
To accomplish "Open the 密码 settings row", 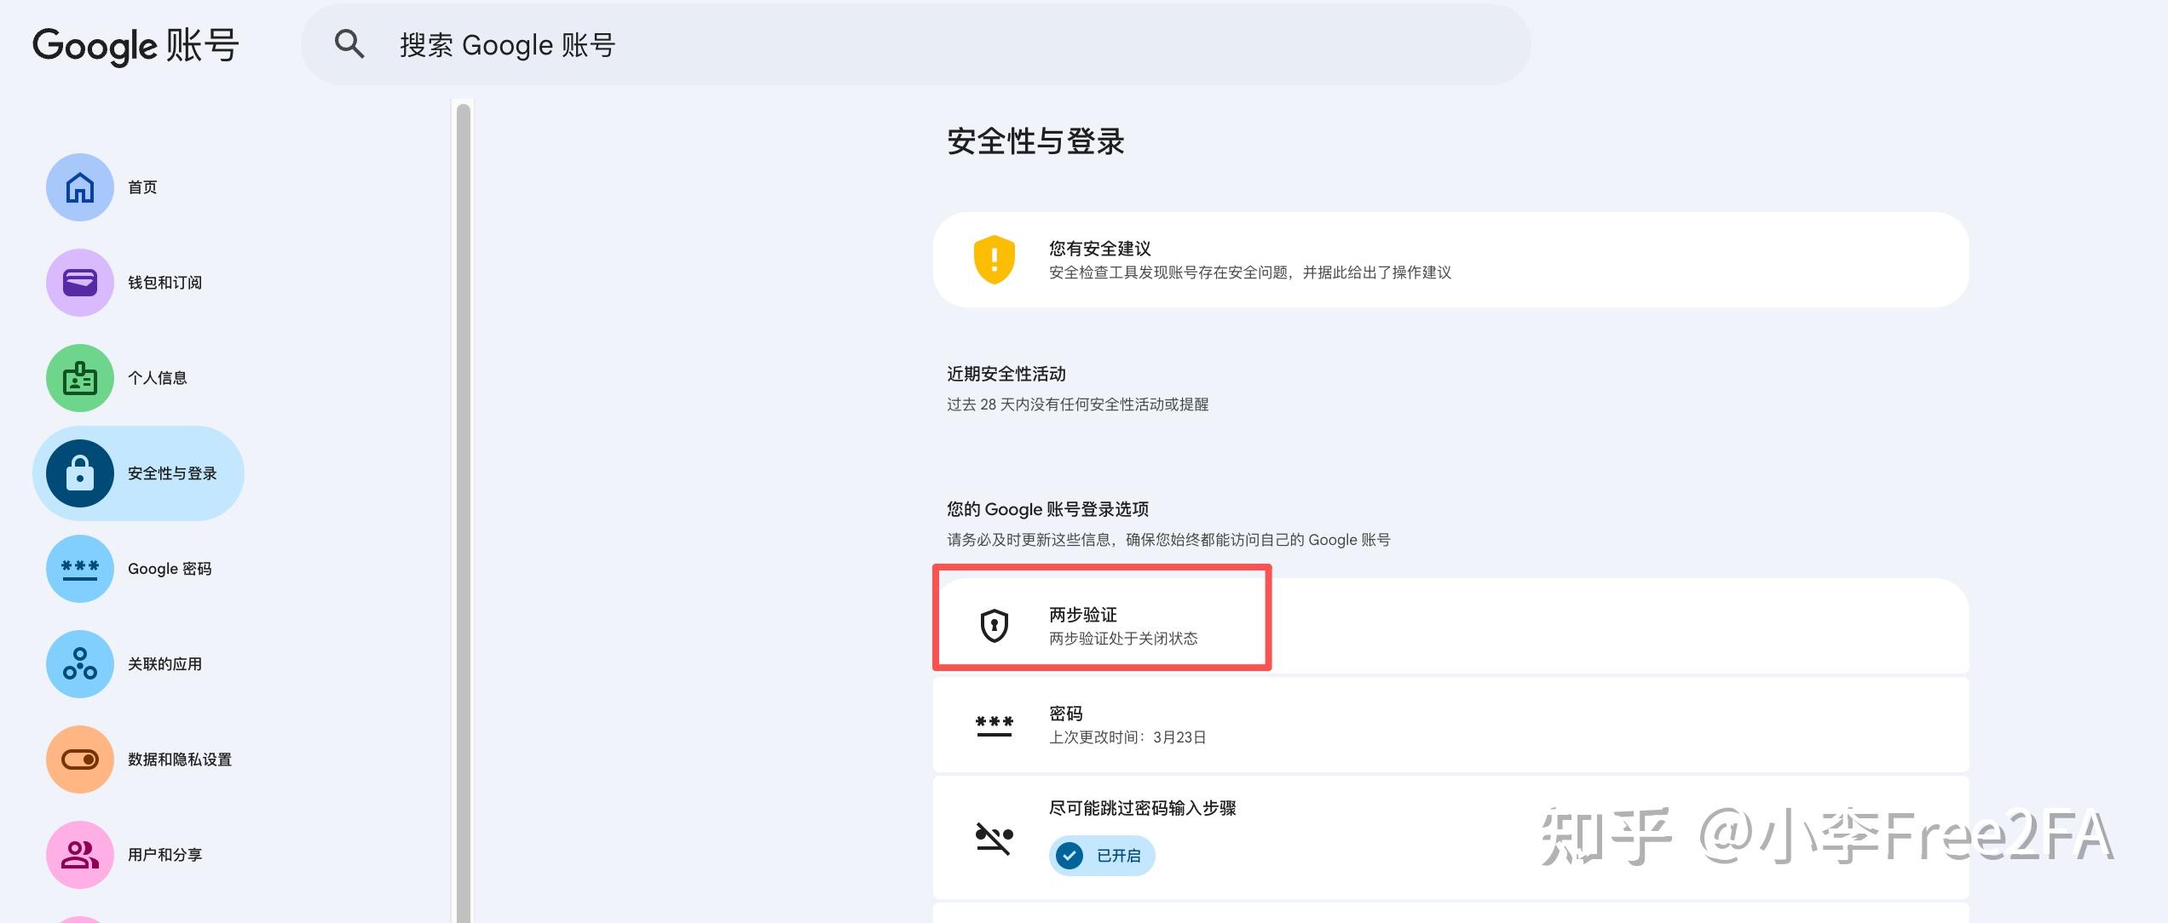I will click(x=1450, y=725).
